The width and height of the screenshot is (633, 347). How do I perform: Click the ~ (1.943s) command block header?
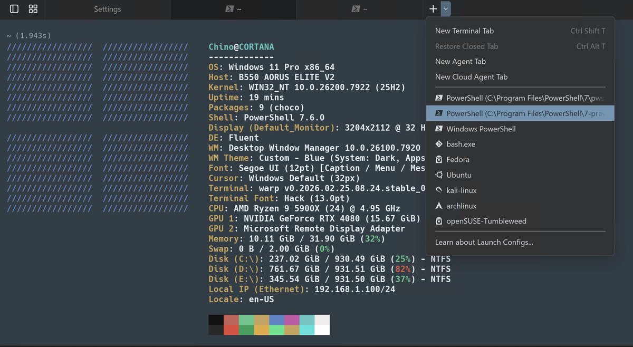click(29, 35)
